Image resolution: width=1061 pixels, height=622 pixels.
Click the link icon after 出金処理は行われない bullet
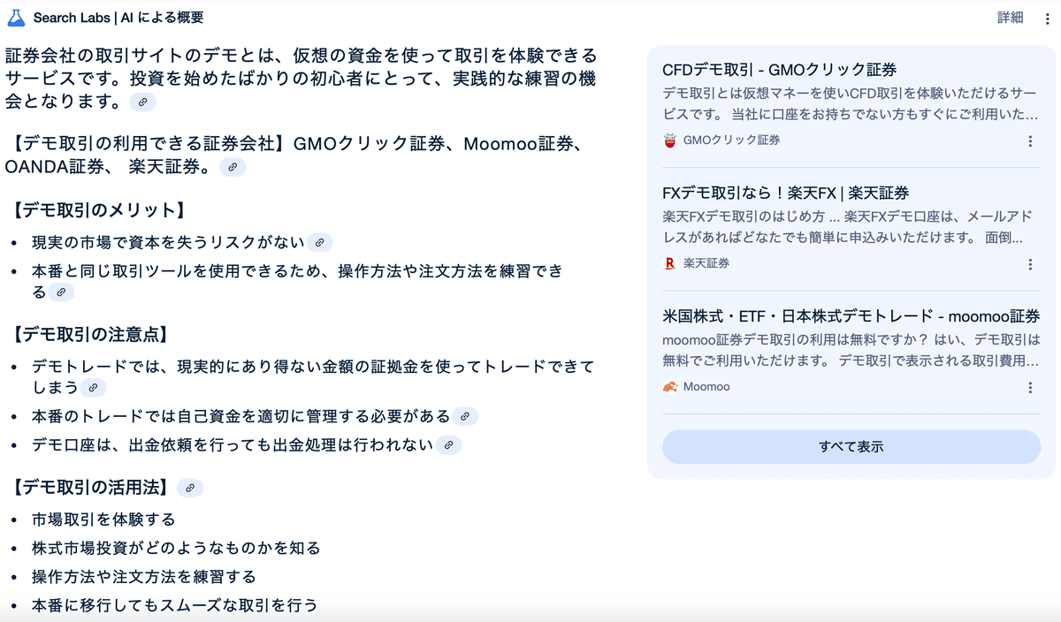point(449,445)
